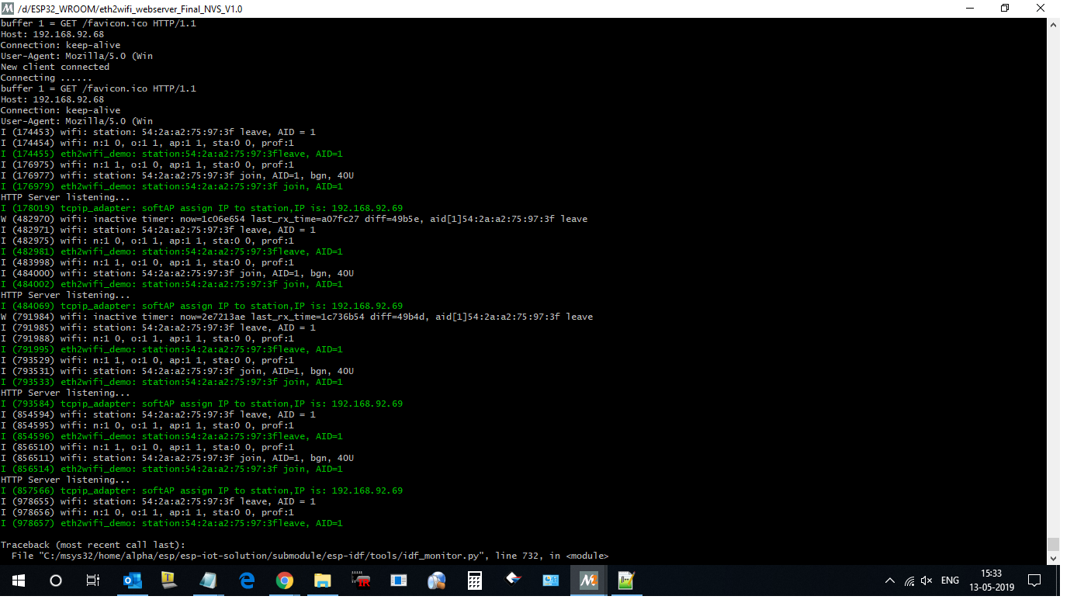The height and width of the screenshot is (610, 1091).
Task: Open the Notepad++ taskbar icon
Action: pyautogui.click(x=627, y=581)
